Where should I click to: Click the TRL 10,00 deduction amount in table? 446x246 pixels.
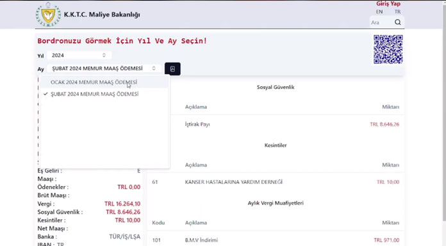tap(388, 182)
